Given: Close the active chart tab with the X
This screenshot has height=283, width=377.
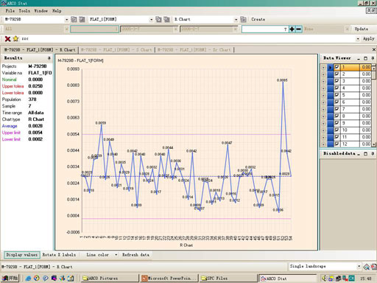Looking at the screenshot, I should (374, 49).
